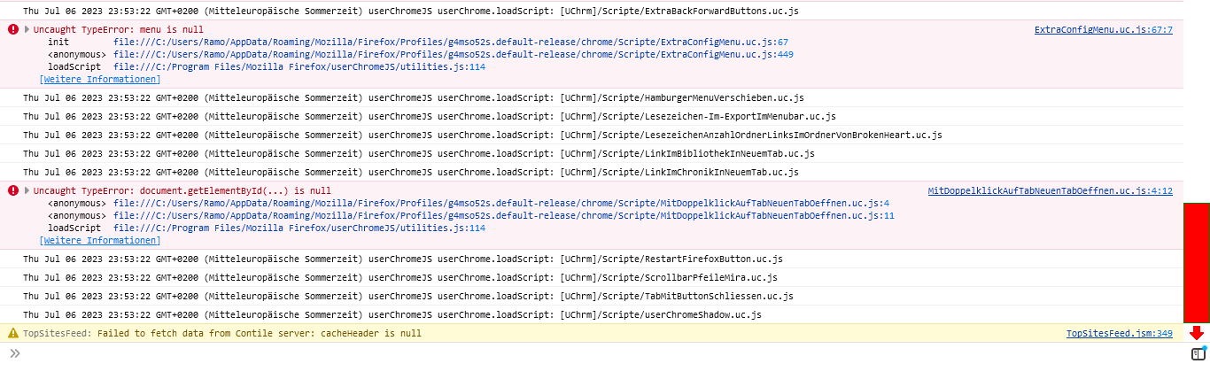
Task: Open the TopSitesFeed.jsm:349 source link
Action: pos(1119,334)
